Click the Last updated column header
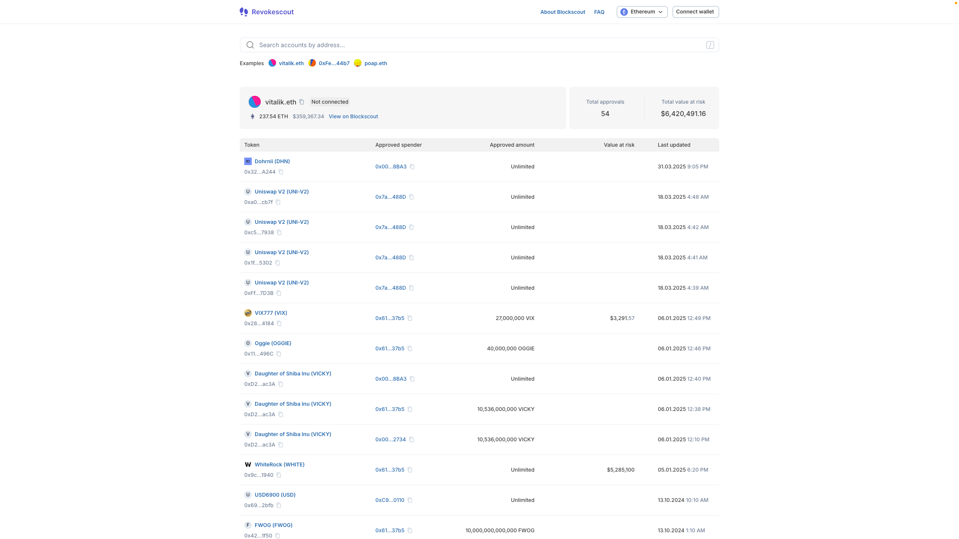959x539 pixels. click(674, 145)
